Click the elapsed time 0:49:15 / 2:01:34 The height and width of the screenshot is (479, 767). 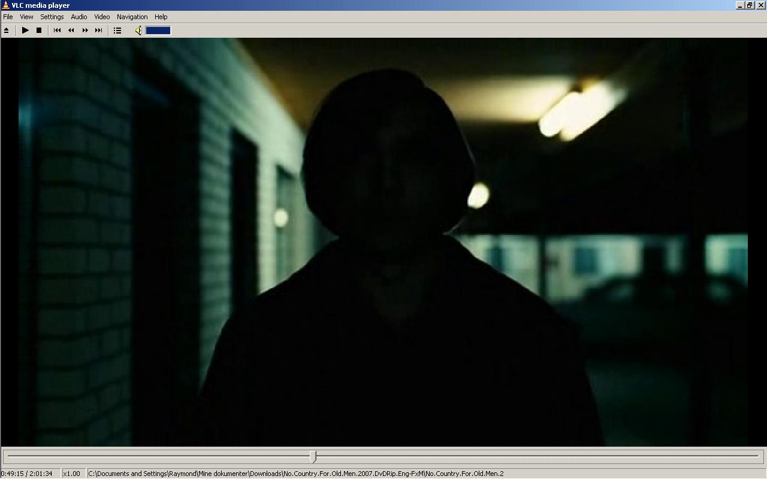26,474
